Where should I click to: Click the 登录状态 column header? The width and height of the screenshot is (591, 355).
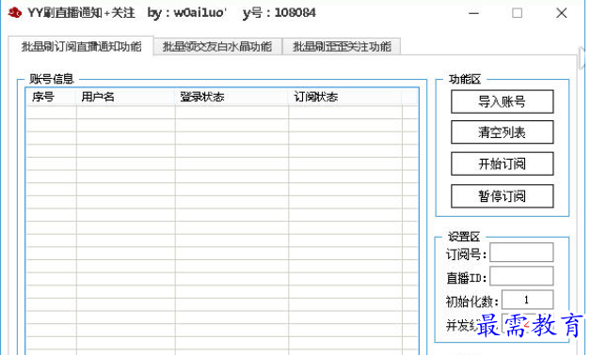coord(232,97)
